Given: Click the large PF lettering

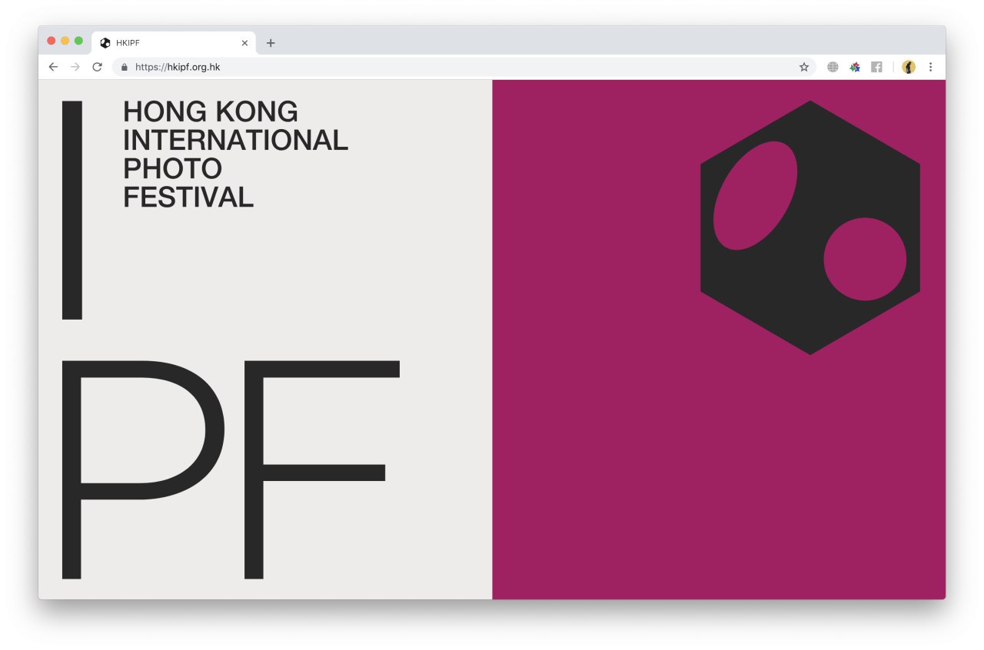Looking at the screenshot, I should [231, 469].
